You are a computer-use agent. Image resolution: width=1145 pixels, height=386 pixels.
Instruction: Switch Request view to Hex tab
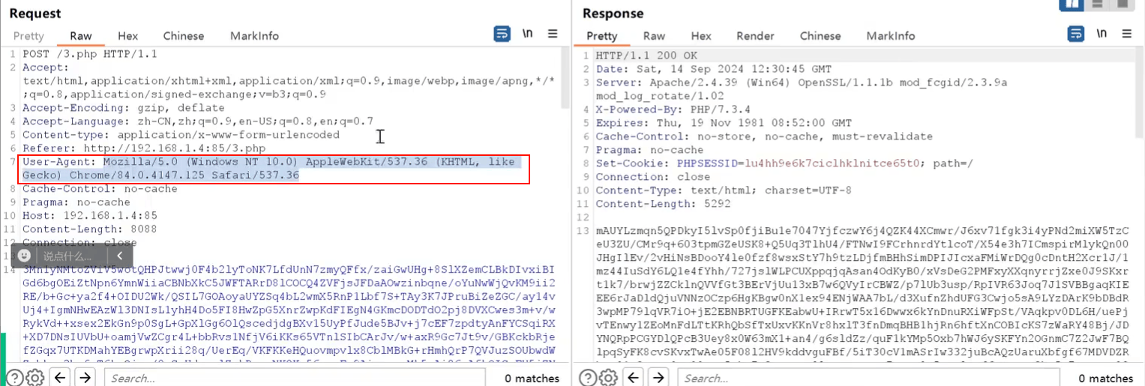coord(128,36)
